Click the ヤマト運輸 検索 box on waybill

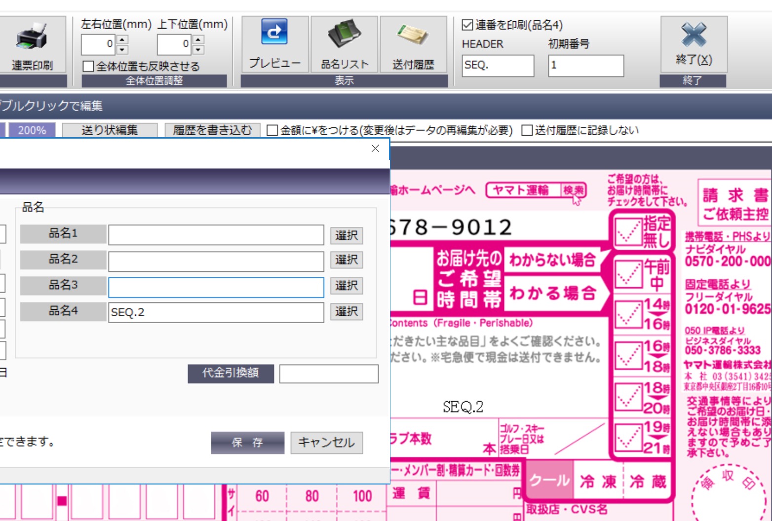[537, 190]
